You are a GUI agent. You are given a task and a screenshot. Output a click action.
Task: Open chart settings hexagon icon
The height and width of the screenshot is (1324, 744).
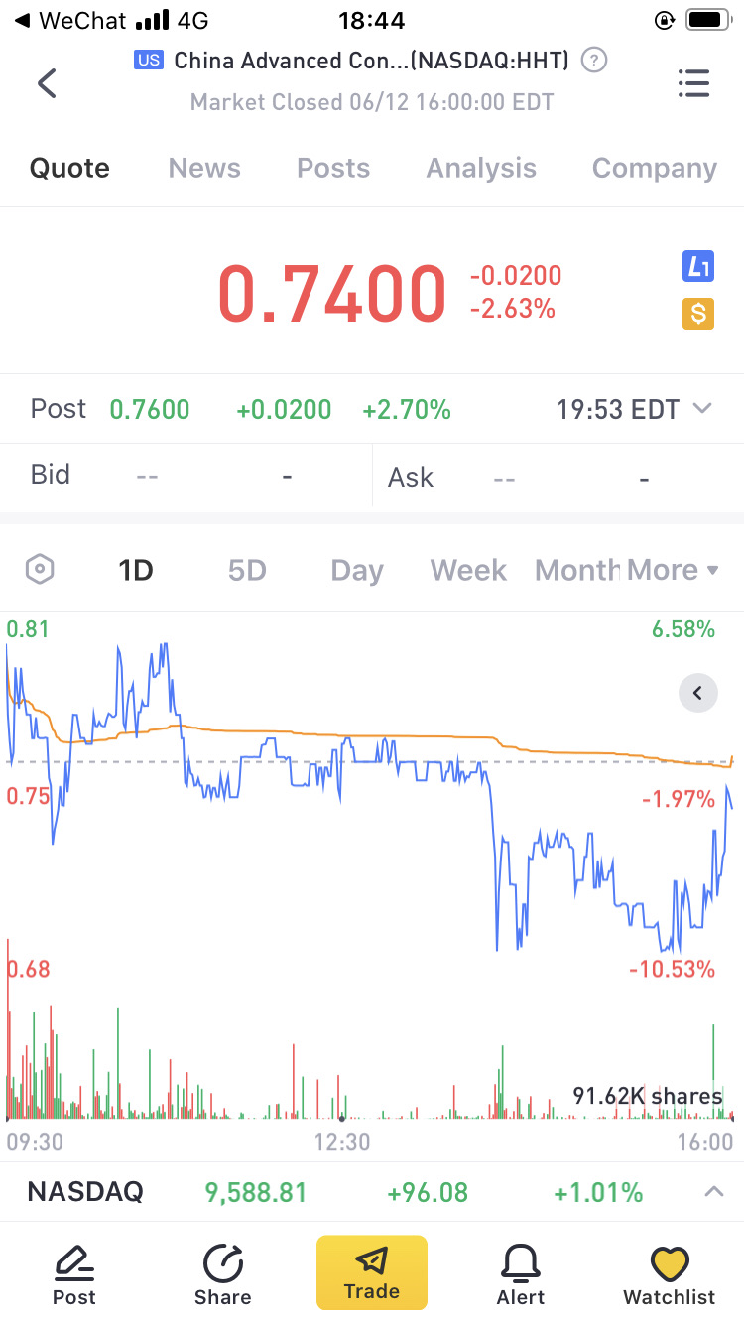pyautogui.click(x=39, y=570)
